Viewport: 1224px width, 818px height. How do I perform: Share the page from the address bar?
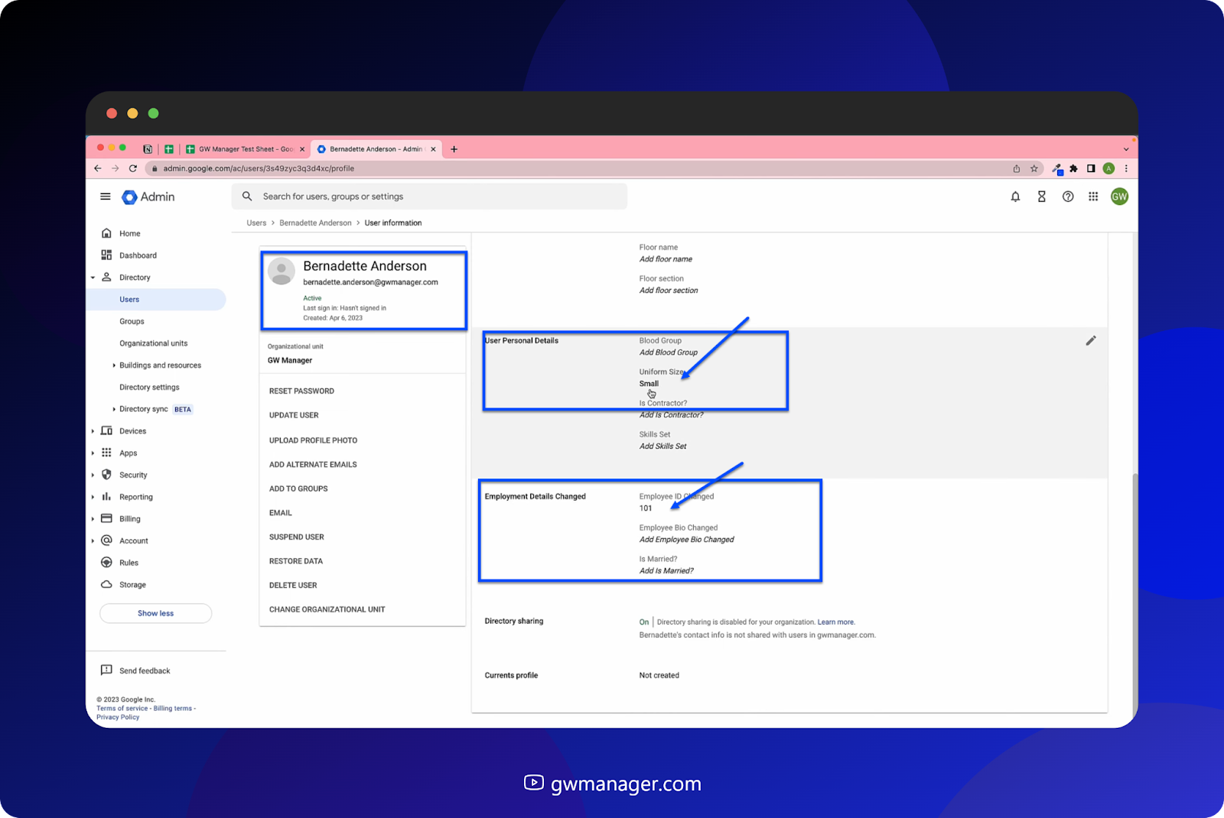[1017, 168]
